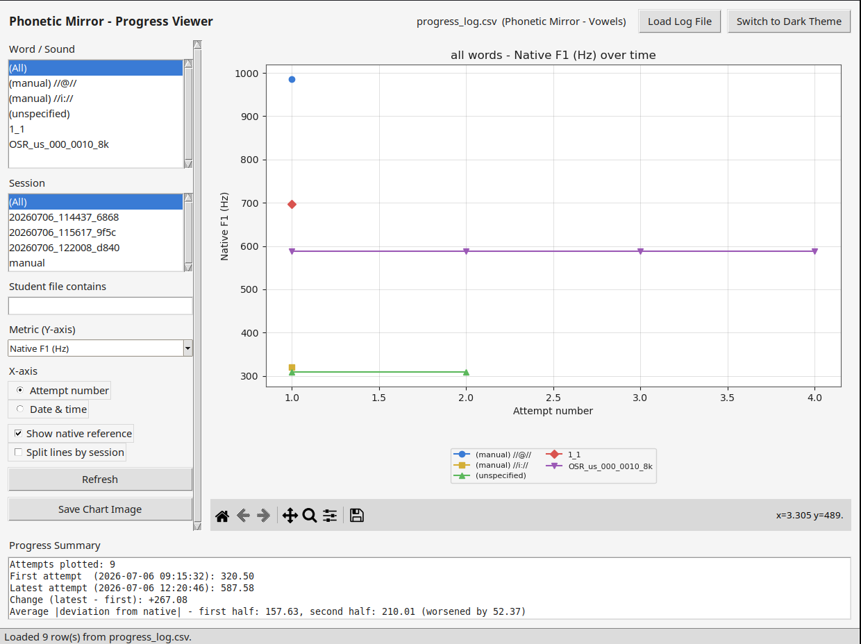Image resolution: width=861 pixels, height=644 pixels.
Task: Click Session list scrollbar down arrow
Action: click(x=188, y=267)
